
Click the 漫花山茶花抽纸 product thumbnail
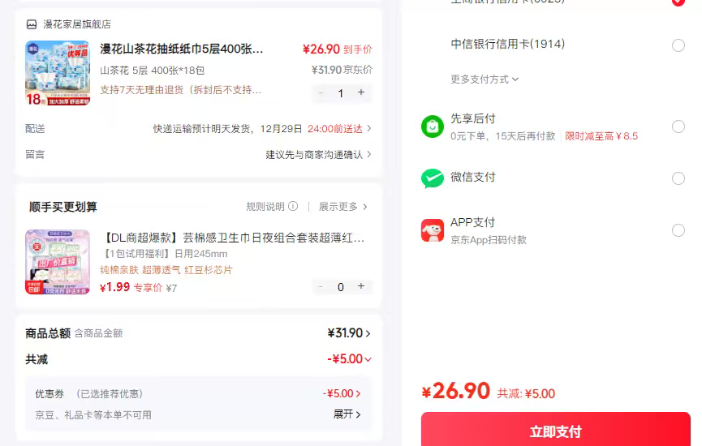pos(58,74)
